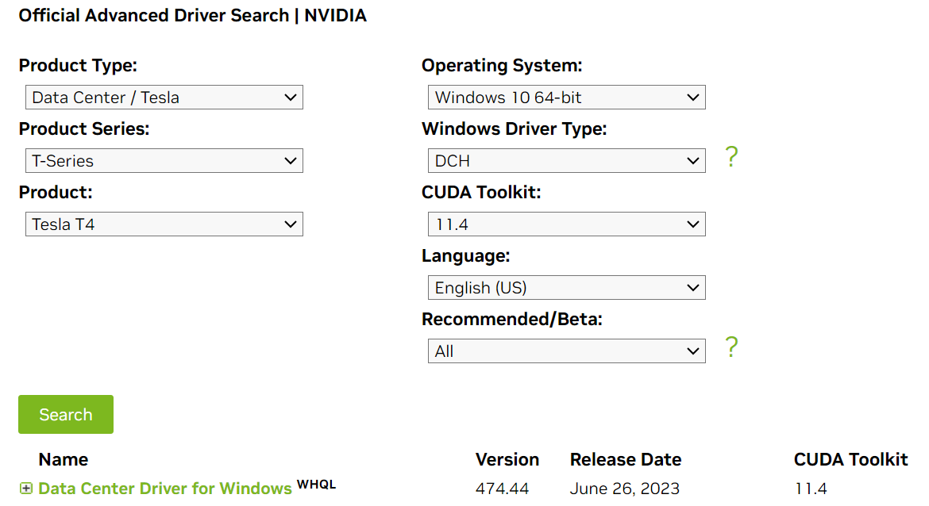Click the Language label

[x=465, y=255]
